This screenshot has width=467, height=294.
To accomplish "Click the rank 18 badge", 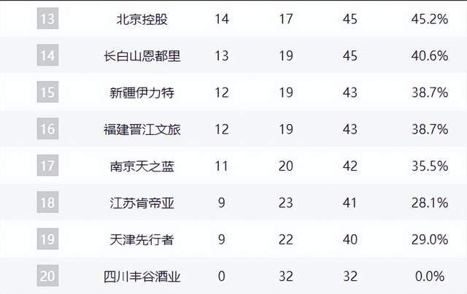I will tap(47, 202).
